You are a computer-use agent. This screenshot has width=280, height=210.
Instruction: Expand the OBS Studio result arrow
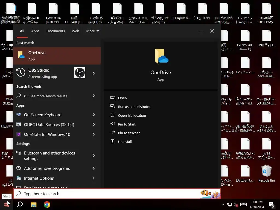coord(94,73)
